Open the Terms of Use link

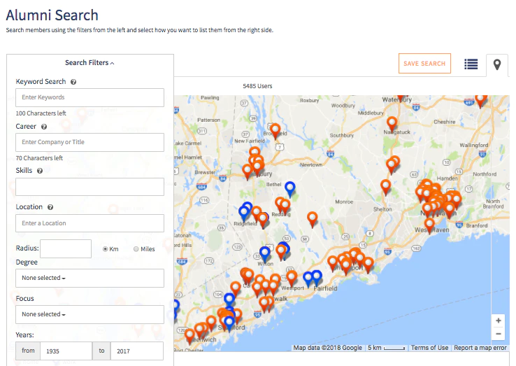[x=429, y=348]
